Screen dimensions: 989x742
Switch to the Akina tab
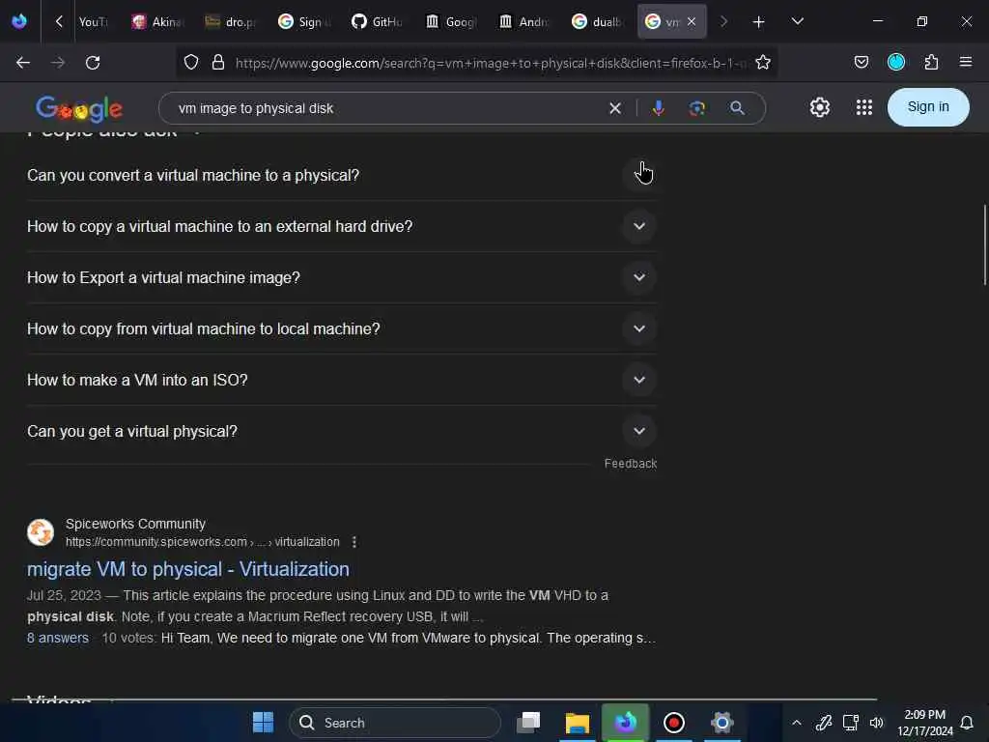tap(157, 22)
